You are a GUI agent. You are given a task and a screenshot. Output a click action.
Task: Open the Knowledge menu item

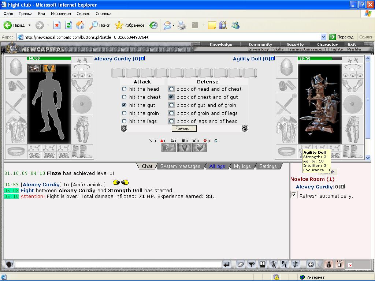pos(221,44)
